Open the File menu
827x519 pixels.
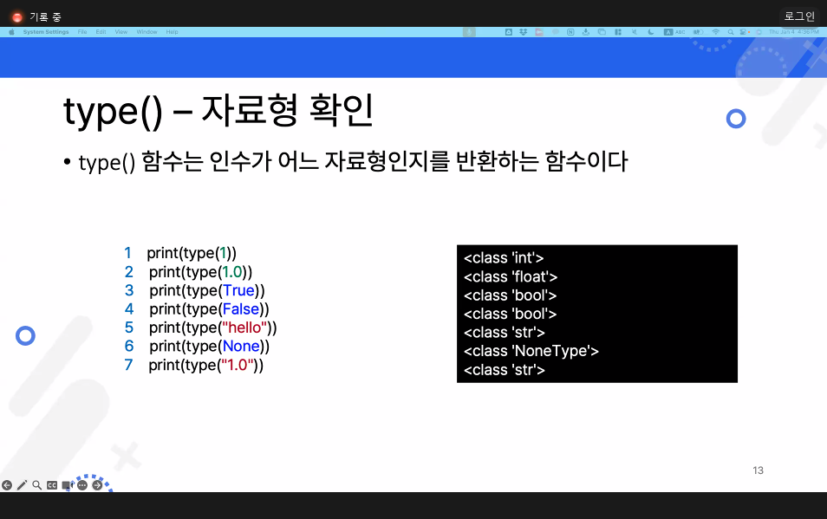pyautogui.click(x=82, y=32)
